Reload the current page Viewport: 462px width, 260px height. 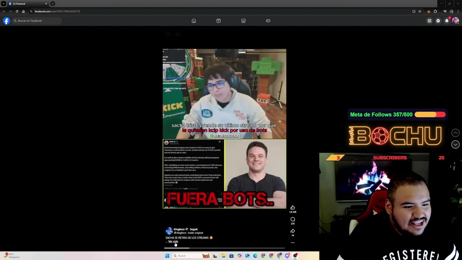pyautogui.click(x=17, y=11)
